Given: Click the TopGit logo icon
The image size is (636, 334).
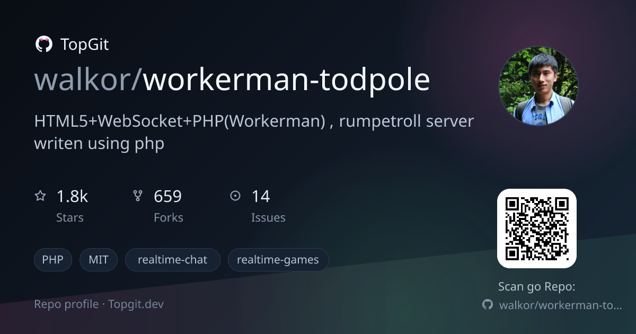Looking at the screenshot, I should click(x=43, y=44).
